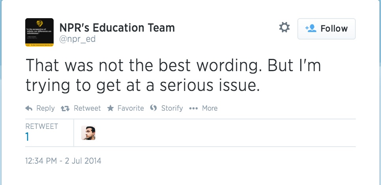This screenshot has width=381, height=185.
Task: Open NPR's Education Team profile avatar
Action: click(39, 32)
